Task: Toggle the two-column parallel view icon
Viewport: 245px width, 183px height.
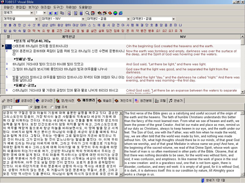Action: click(x=81, y=13)
